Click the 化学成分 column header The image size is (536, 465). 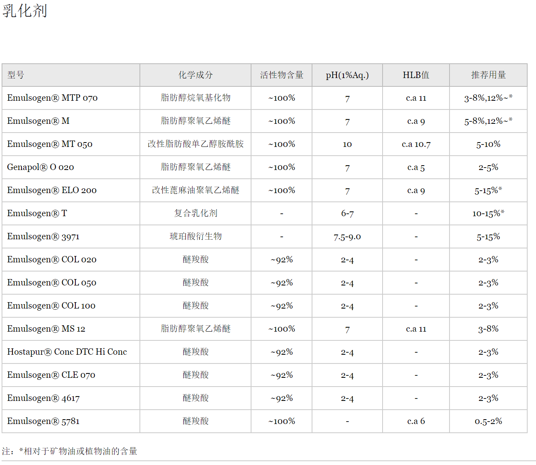[195, 75]
